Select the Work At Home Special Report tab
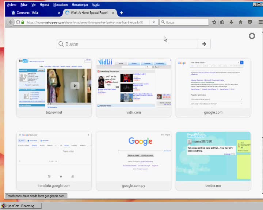This screenshot has height=210, width=263. (x=89, y=13)
